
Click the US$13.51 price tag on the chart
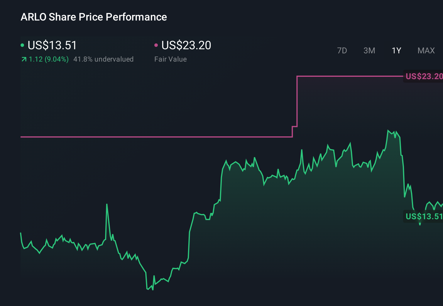[424, 216]
